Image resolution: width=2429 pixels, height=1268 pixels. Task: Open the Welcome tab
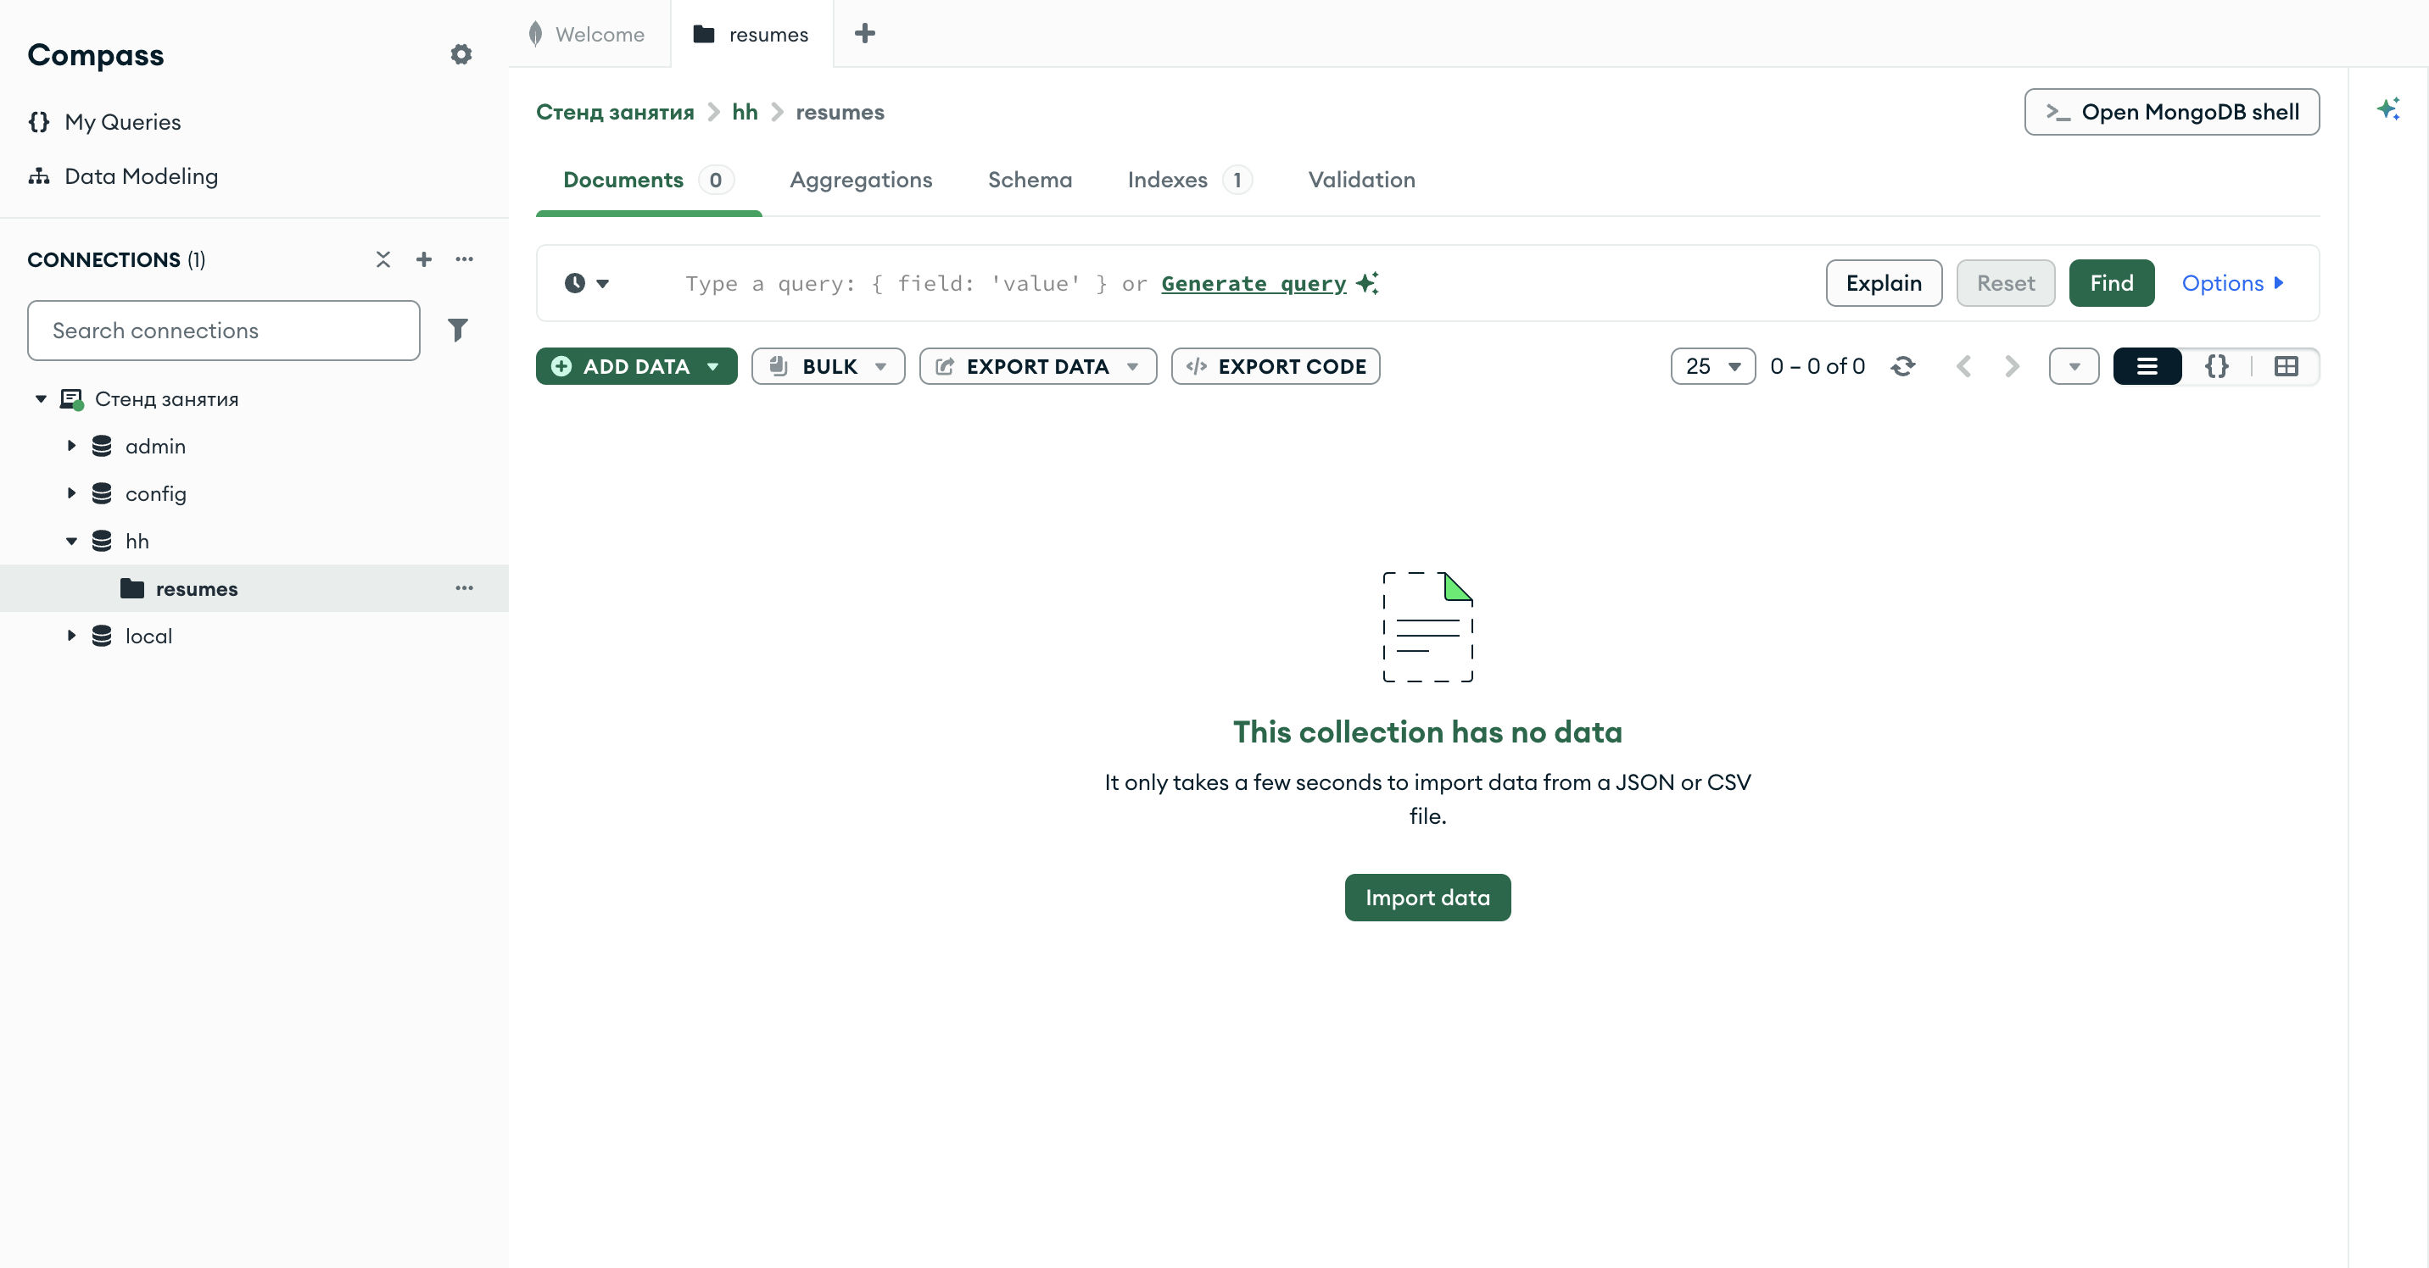coord(589,34)
